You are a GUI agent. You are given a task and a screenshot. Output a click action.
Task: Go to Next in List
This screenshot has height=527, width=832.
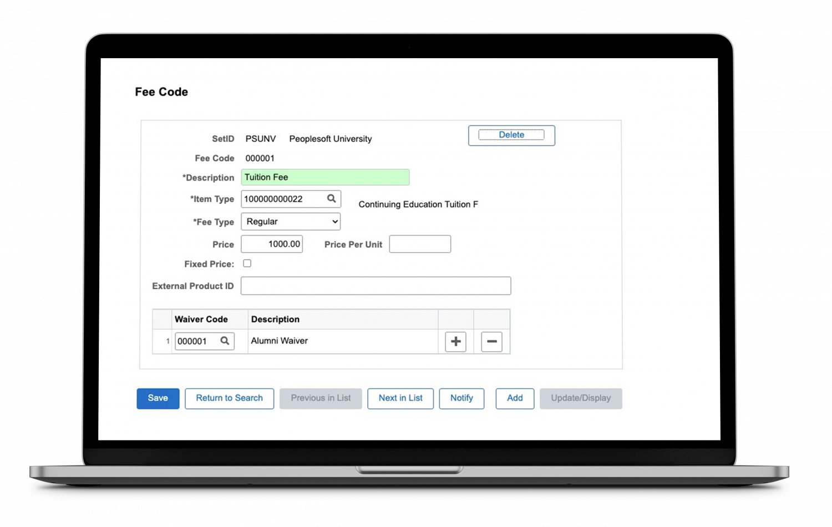pos(400,398)
